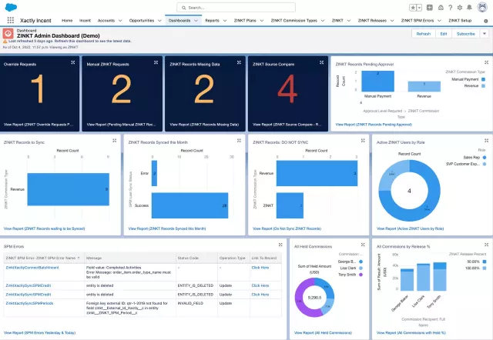Open the Favorites star icon
Image resolution: width=493 pixels, height=340 pixels.
pyautogui.click(x=413, y=8)
